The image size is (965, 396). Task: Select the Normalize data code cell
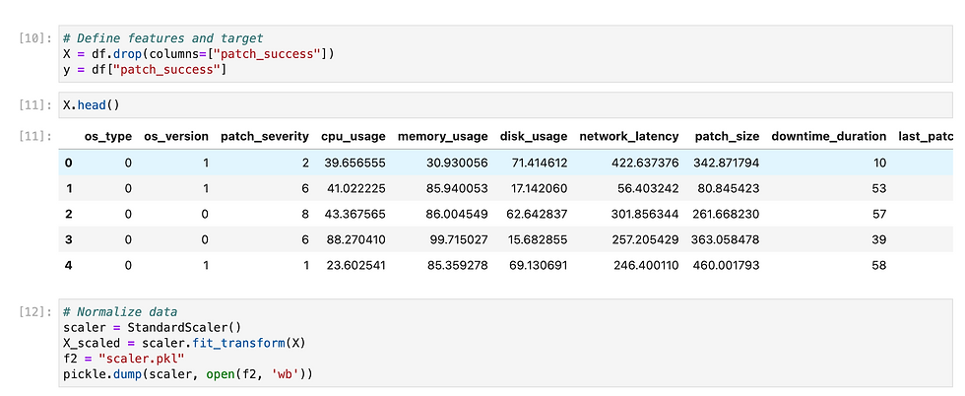[x=505, y=343]
